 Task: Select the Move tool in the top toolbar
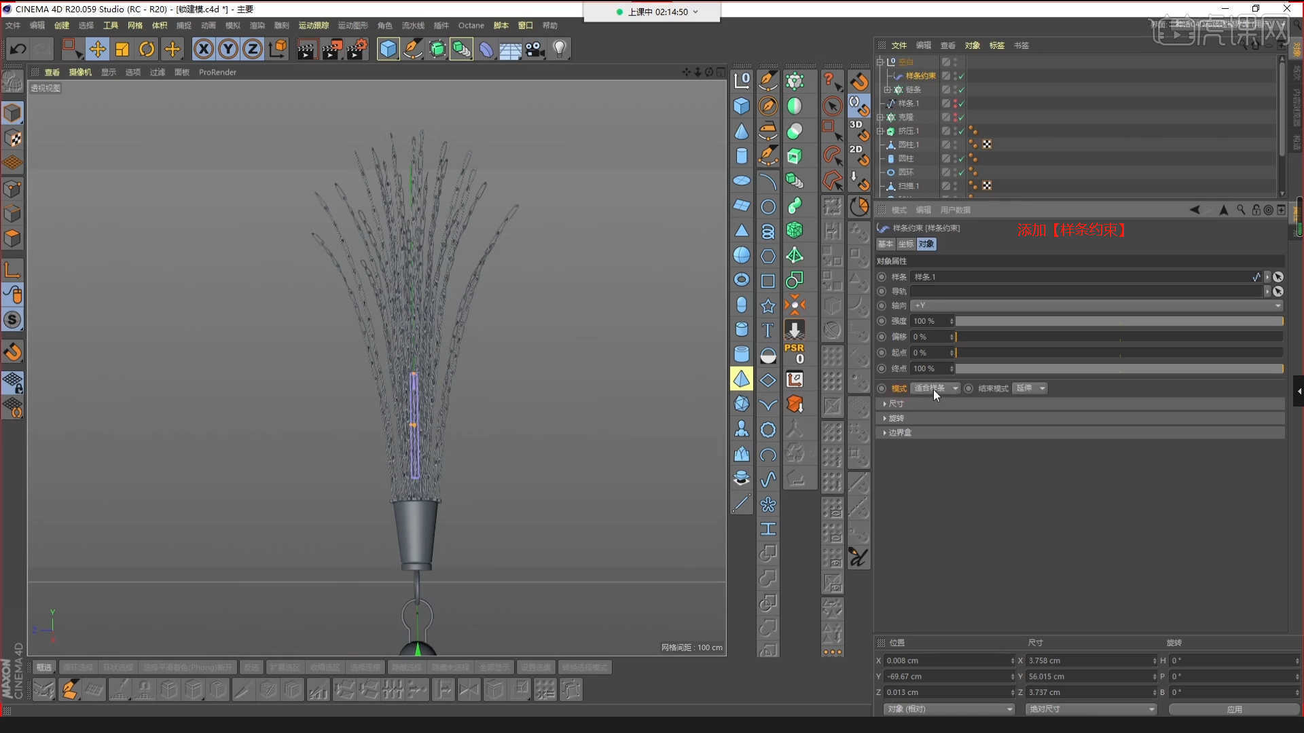coord(97,49)
